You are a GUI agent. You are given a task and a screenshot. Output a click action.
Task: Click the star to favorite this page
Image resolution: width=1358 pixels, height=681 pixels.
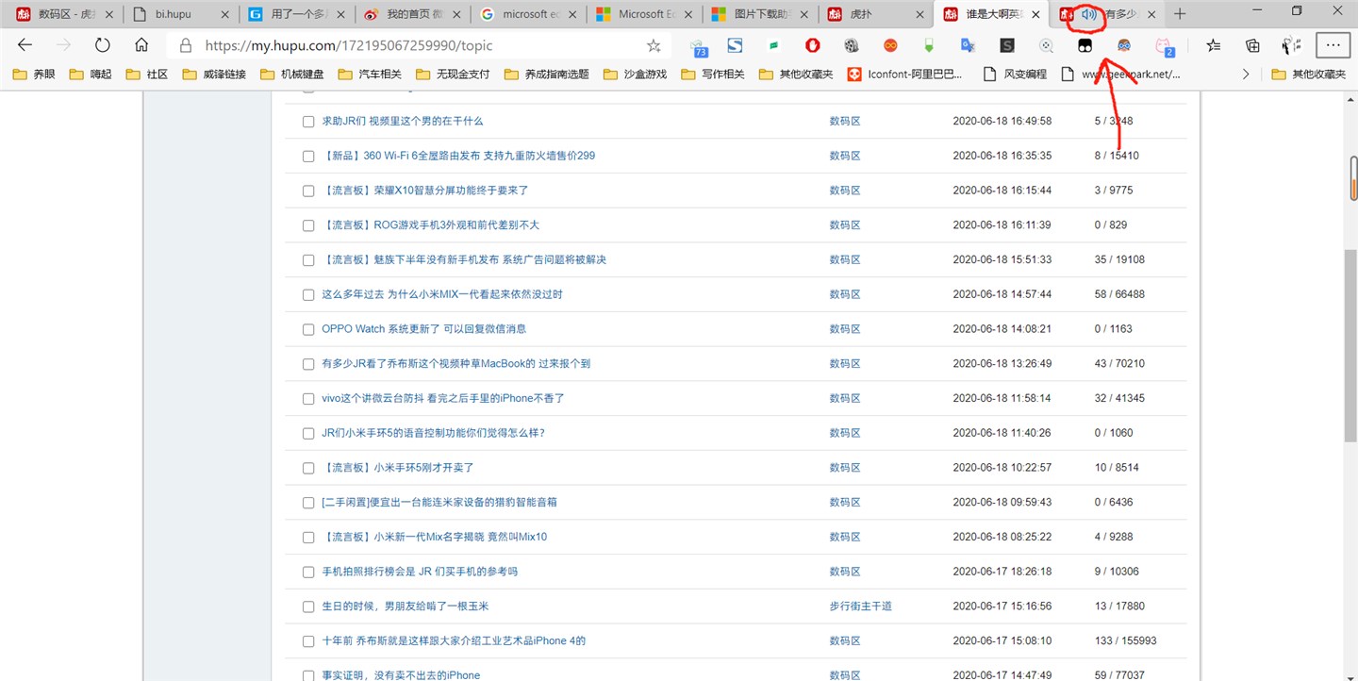(x=654, y=45)
